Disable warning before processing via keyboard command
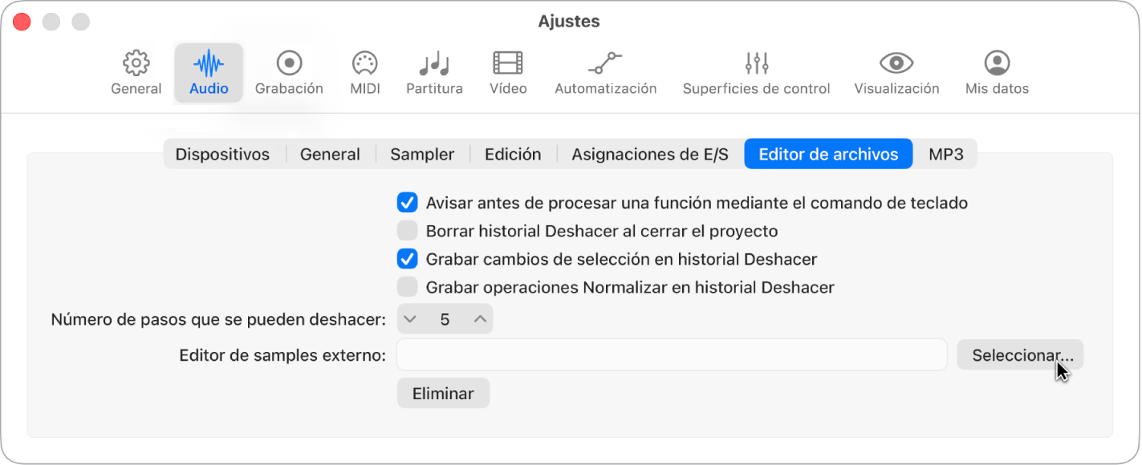 tap(408, 203)
